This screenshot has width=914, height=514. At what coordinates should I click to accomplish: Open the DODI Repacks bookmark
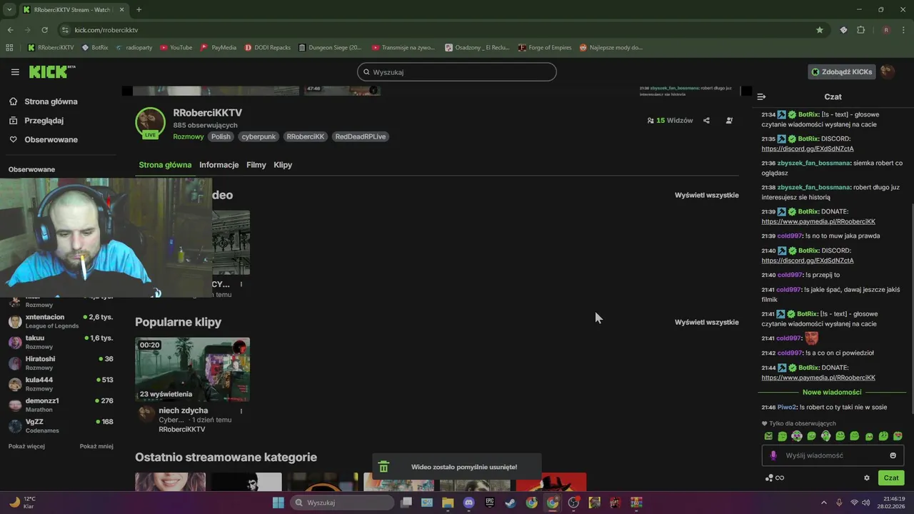coord(268,47)
